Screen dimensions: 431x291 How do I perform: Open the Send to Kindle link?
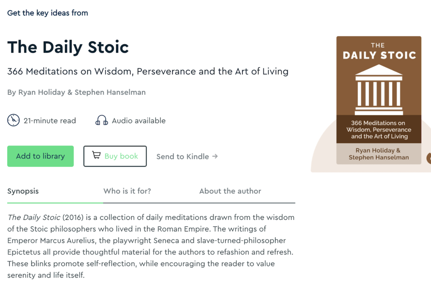[183, 156]
